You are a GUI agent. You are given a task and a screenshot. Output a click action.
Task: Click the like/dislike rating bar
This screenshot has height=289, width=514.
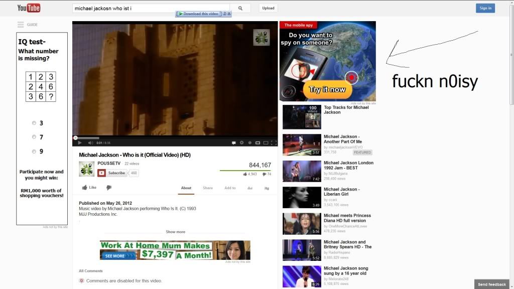click(245, 171)
